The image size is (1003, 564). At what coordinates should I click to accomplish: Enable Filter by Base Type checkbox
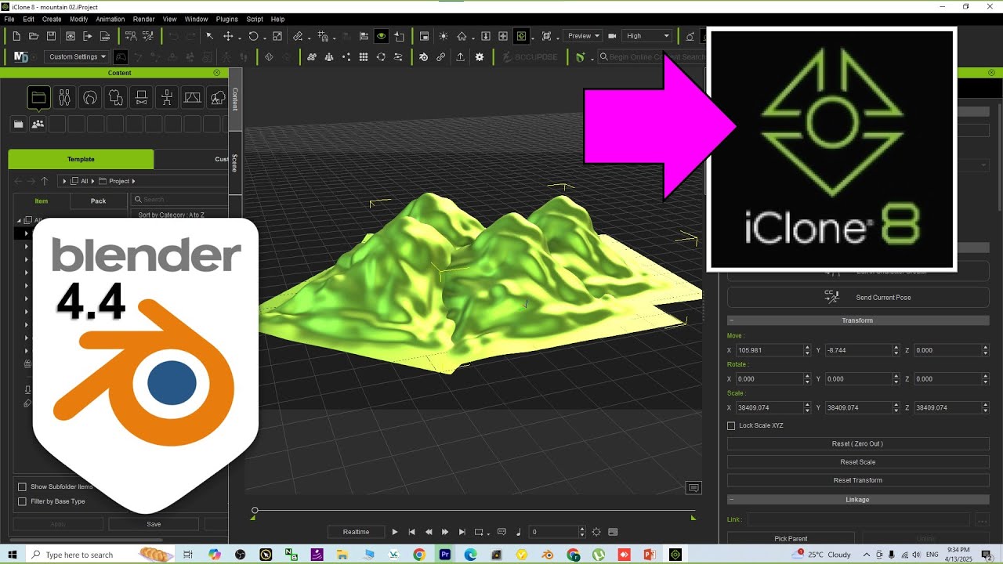point(22,501)
